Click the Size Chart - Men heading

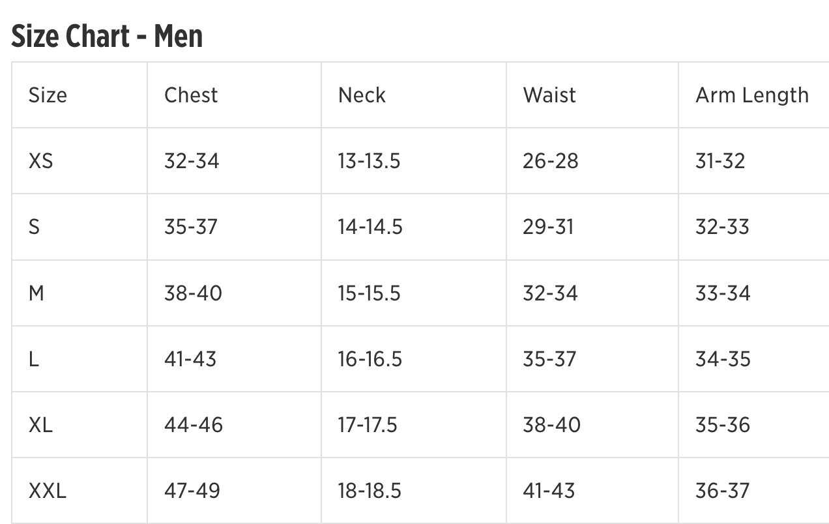tap(107, 36)
